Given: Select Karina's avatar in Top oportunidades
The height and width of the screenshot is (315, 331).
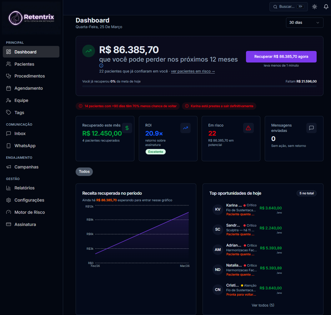Looking at the screenshot, I should tap(218, 209).
